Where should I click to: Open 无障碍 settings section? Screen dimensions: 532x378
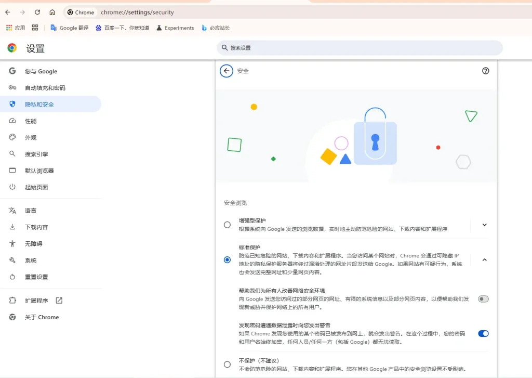click(51, 243)
